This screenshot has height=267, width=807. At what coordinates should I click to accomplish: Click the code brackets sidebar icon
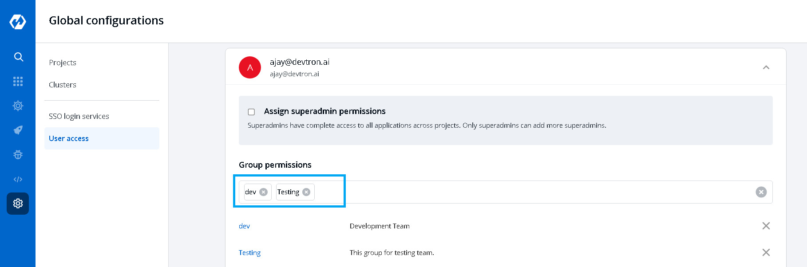point(18,179)
